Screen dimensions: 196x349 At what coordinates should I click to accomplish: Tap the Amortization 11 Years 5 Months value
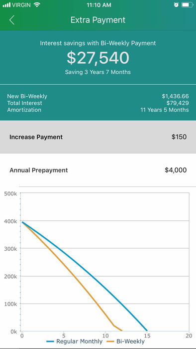click(x=165, y=110)
